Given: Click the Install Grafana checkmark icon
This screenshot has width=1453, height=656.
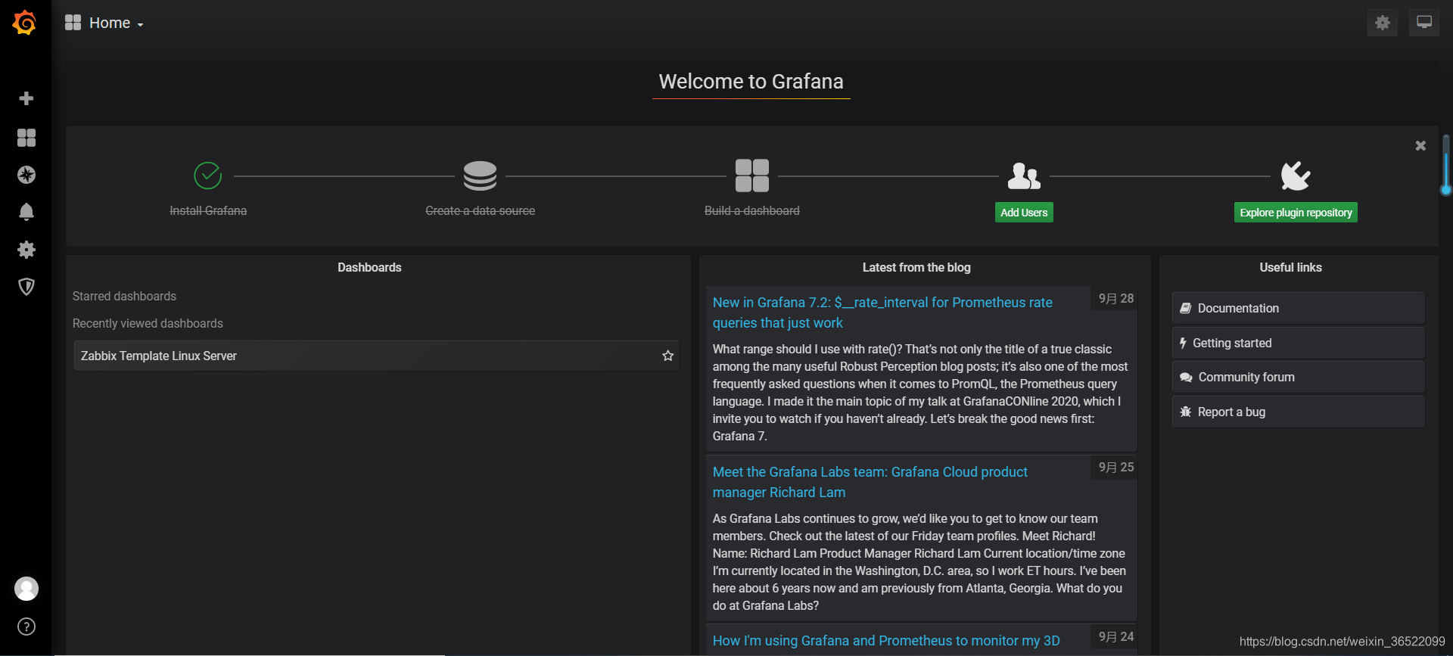Looking at the screenshot, I should (208, 176).
